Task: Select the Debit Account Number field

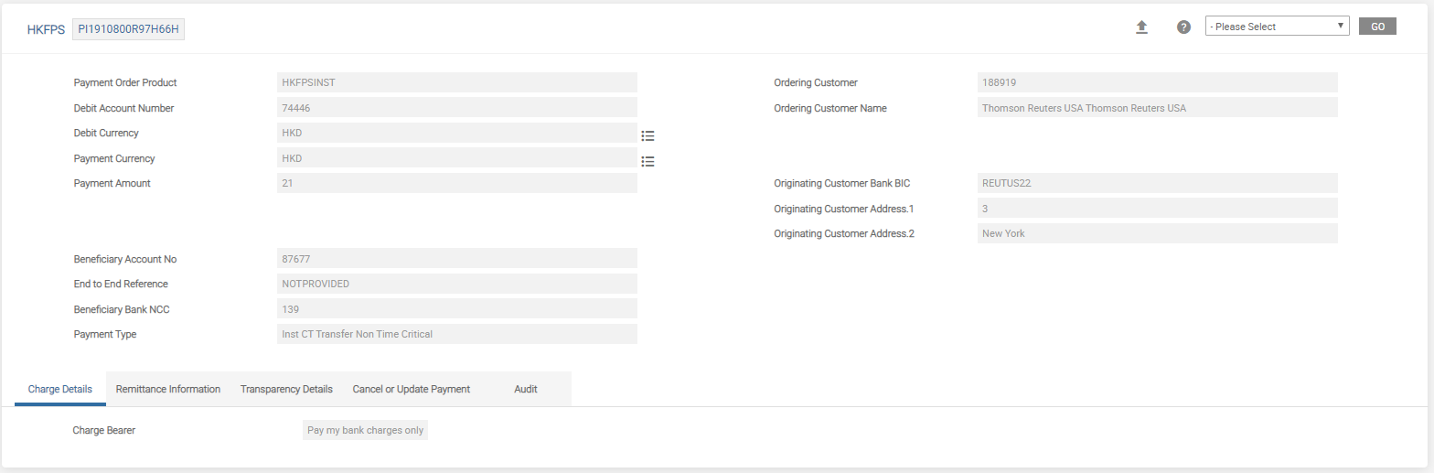Action: tap(456, 108)
